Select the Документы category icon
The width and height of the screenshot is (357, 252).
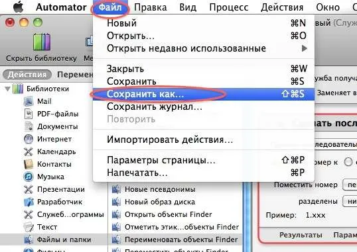click(x=29, y=126)
